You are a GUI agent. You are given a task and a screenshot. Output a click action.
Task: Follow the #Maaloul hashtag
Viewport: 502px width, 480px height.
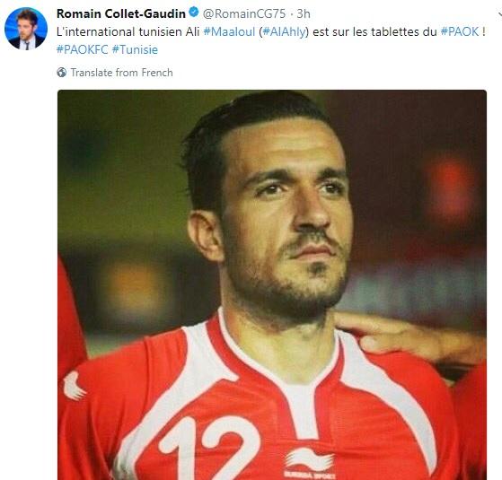229,31
